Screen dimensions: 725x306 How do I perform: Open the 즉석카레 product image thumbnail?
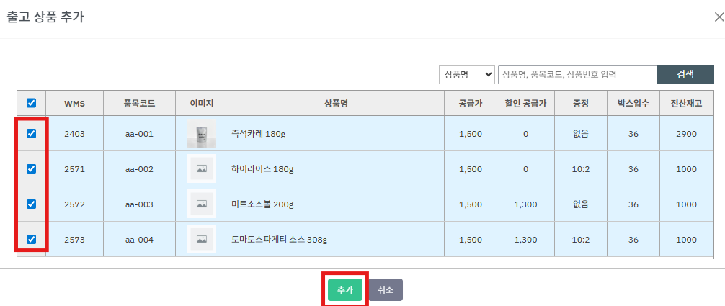point(201,134)
